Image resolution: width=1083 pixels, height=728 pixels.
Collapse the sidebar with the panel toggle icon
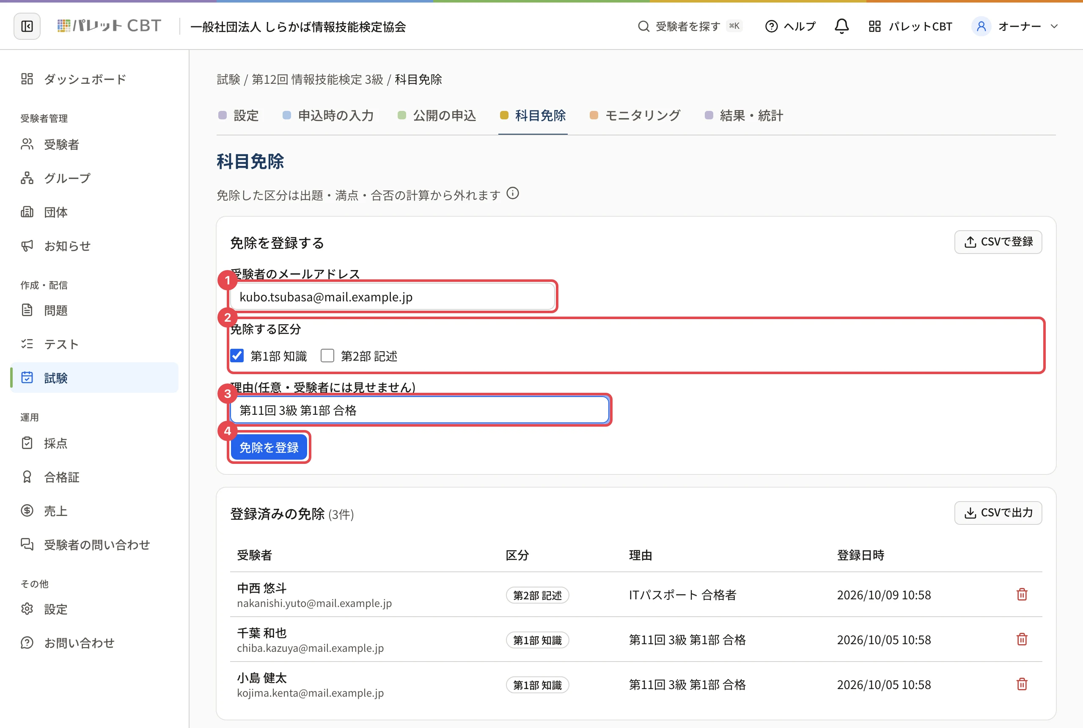[x=27, y=27]
